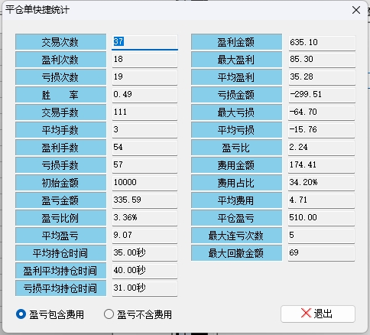Click the blue 最大亏损 label
The width and height of the screenshot is (370, 335).
(x=236, y=112)
